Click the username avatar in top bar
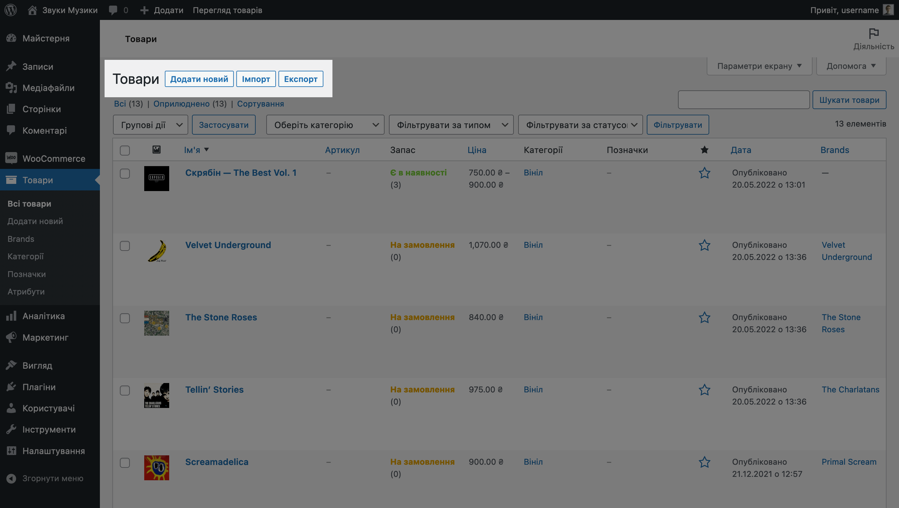The image size is (899, 508). click(x=888, y=10)
